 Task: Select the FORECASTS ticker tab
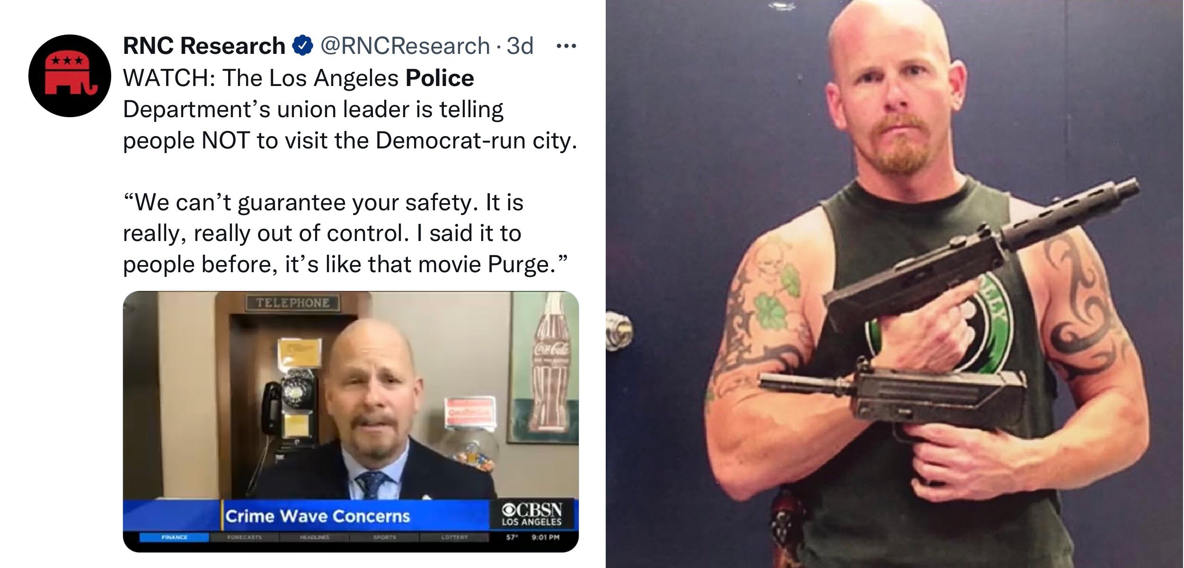[x=244, y=537]
